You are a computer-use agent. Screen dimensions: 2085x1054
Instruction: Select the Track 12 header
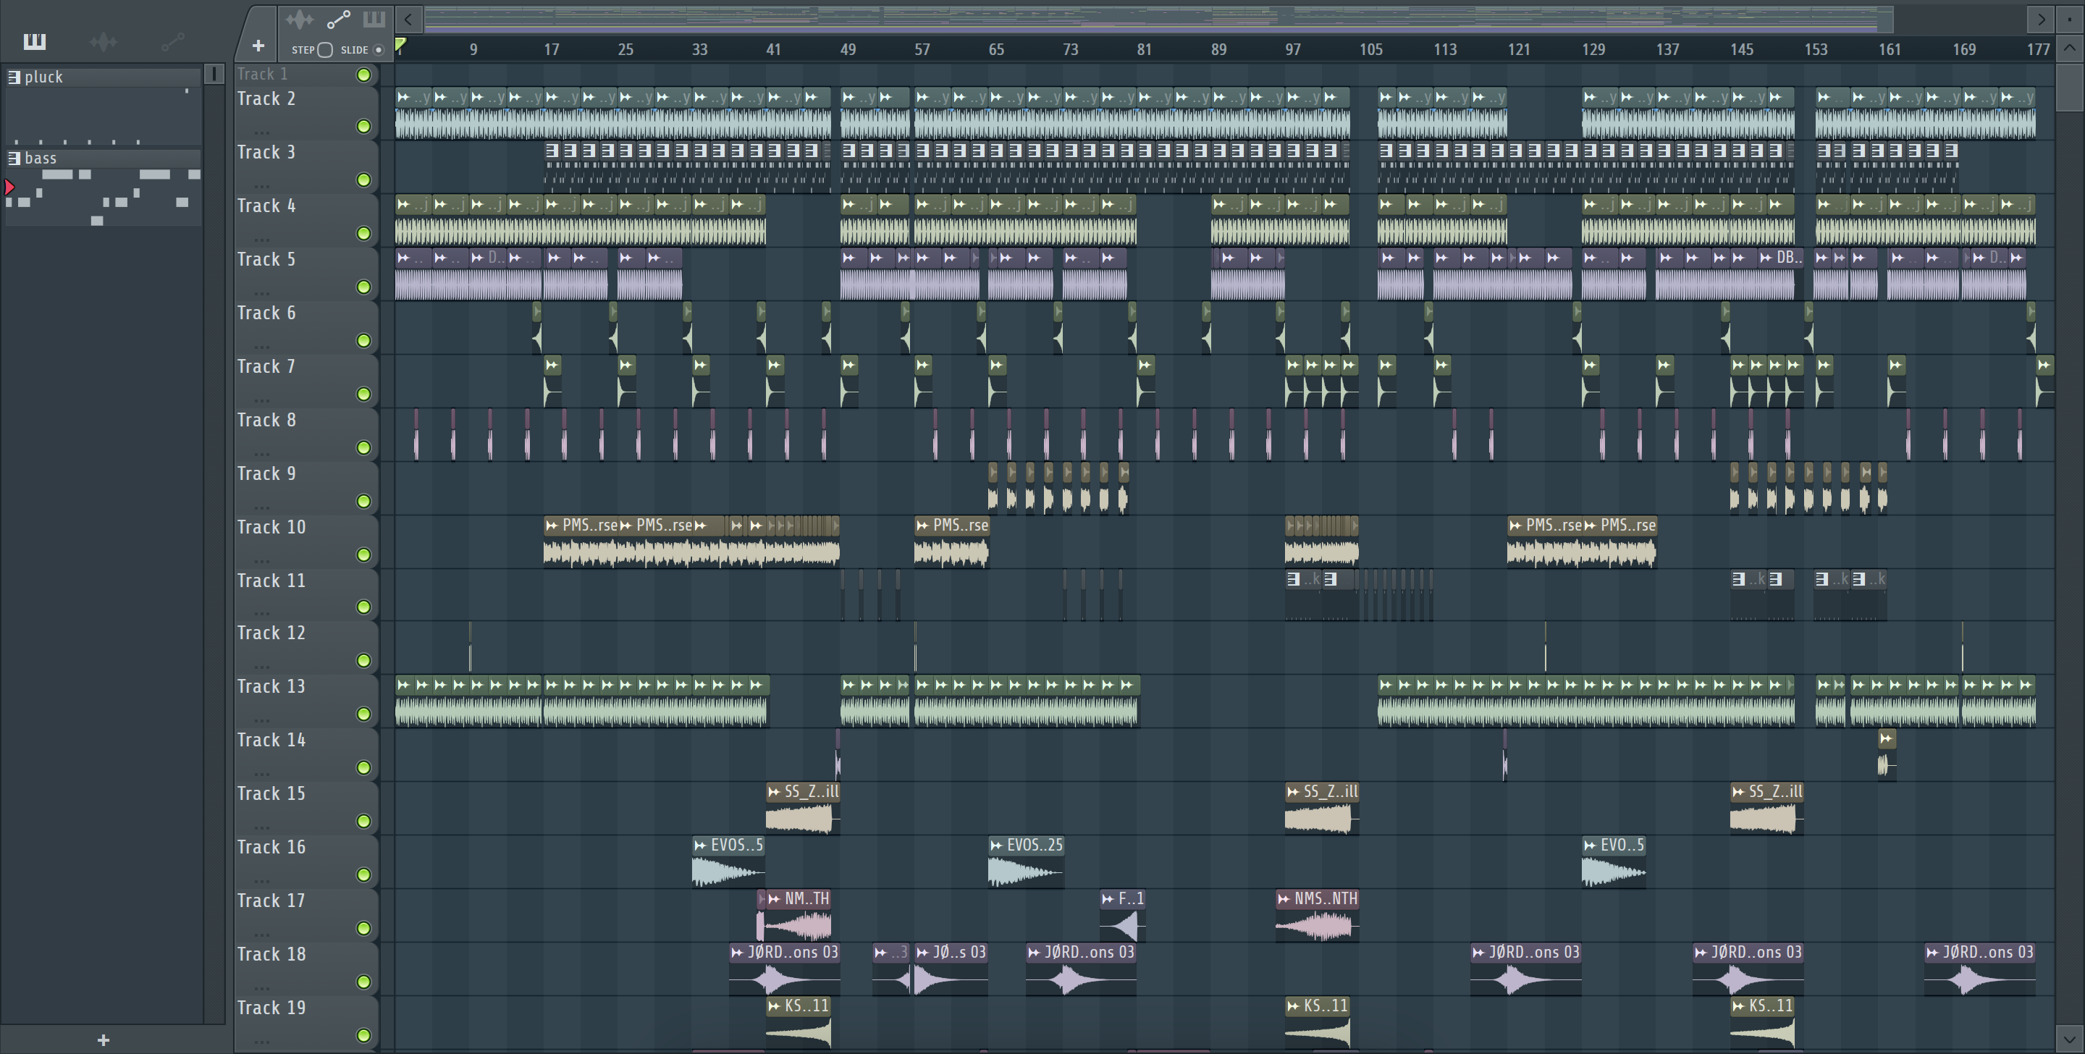306,647
